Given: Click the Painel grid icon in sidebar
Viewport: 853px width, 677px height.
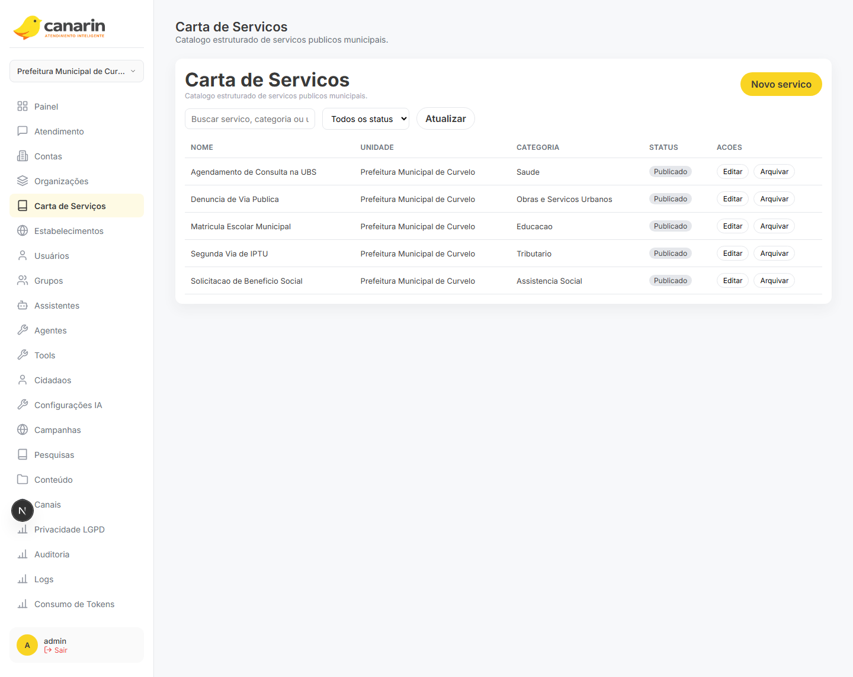Looking at the screenshot, I should (x=23, y=106).
